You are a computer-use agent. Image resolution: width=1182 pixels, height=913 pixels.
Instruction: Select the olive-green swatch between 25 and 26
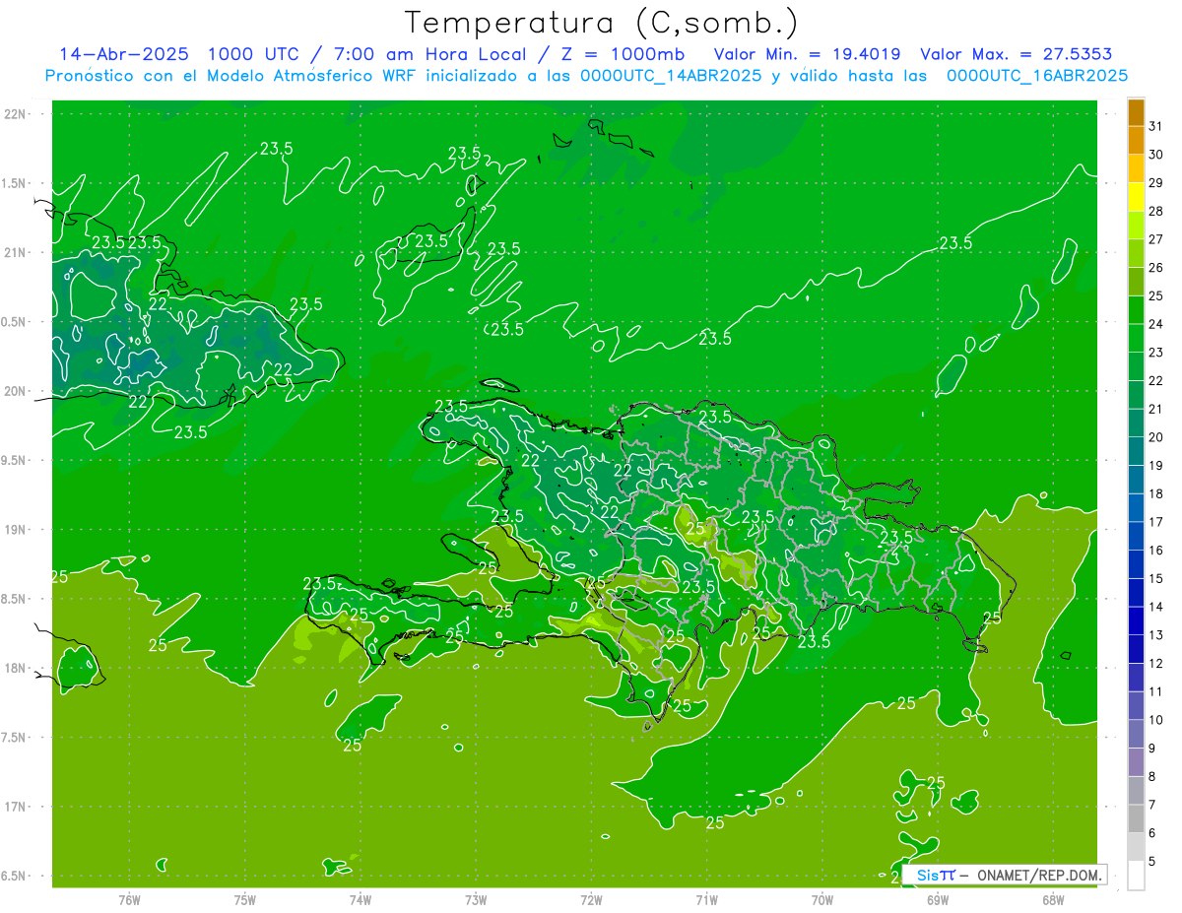click(1136, 283)
